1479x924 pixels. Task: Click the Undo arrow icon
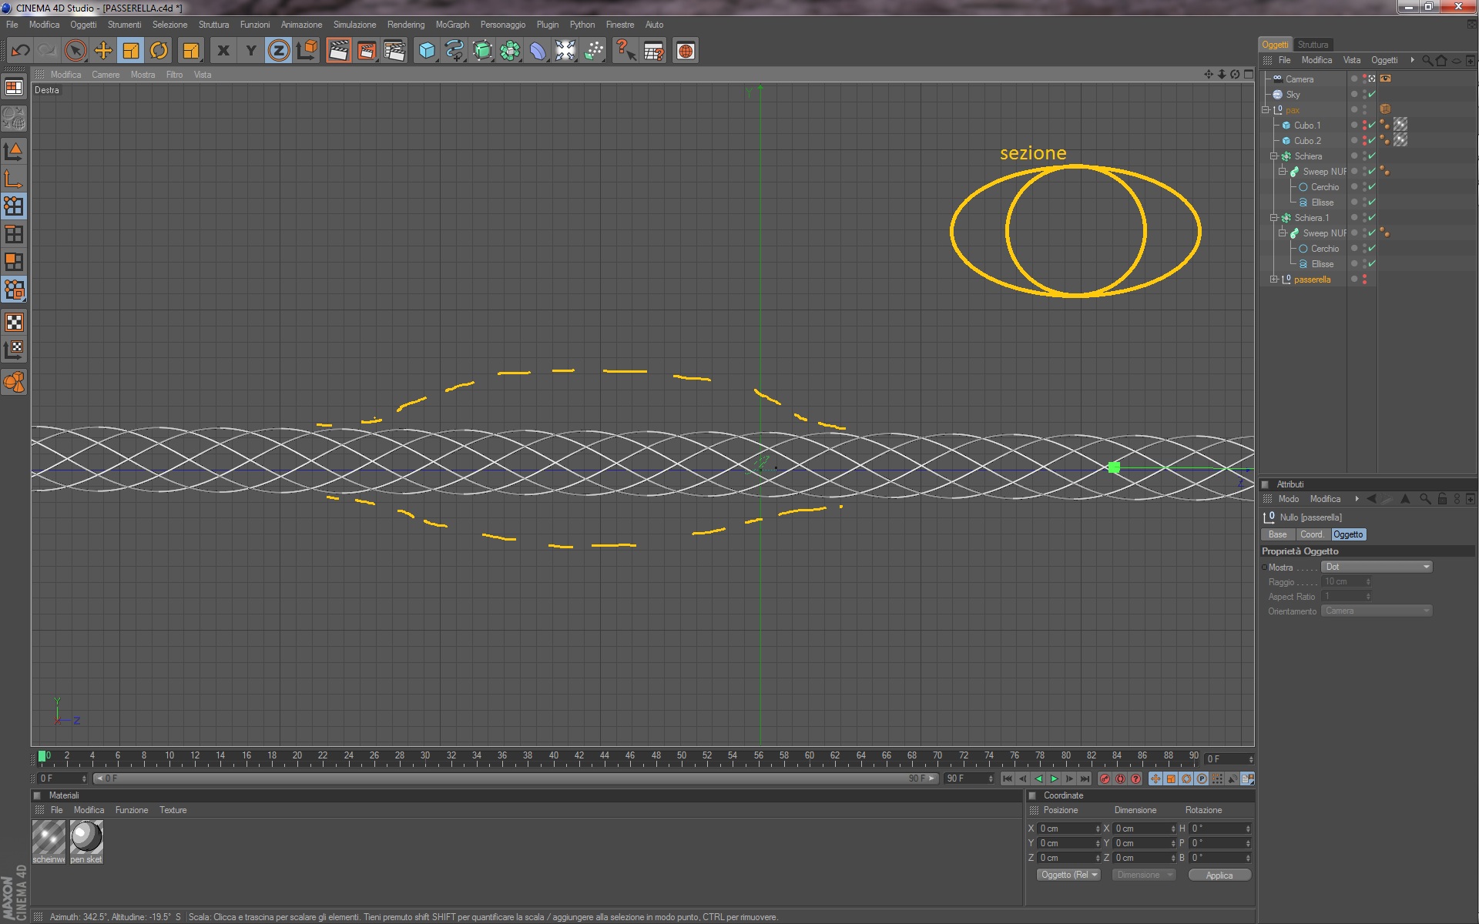click(20, 51)
